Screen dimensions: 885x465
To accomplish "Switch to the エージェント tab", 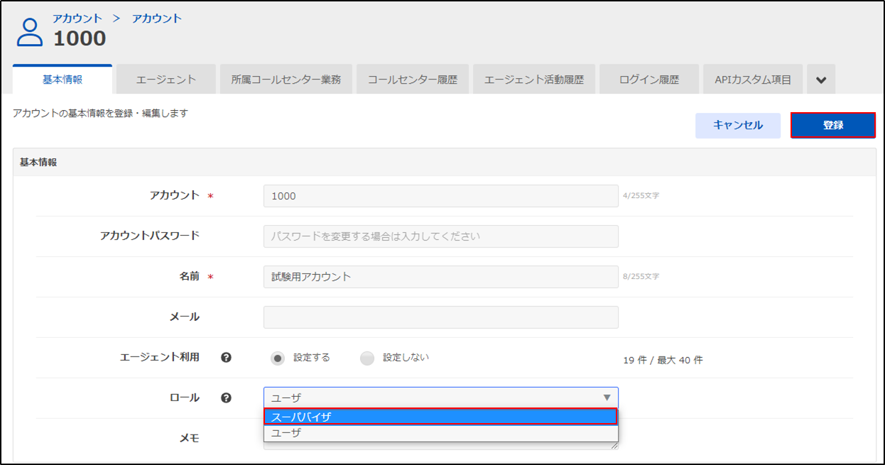I will coord(166,80).
